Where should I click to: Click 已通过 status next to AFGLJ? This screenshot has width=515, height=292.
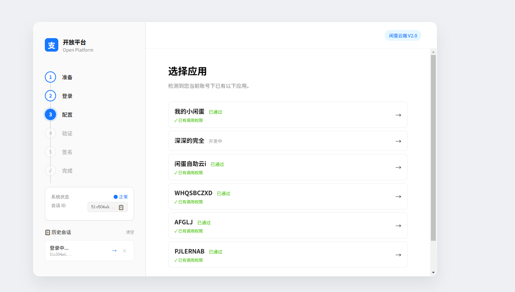(x=204, y=223)
